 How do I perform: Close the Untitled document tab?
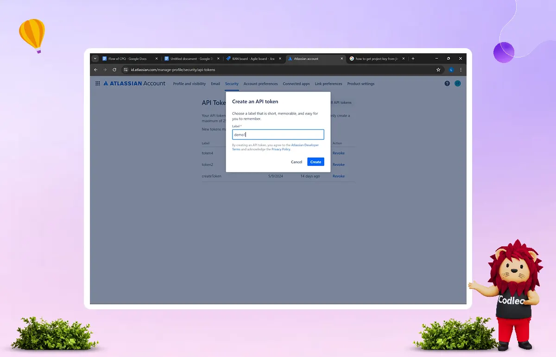(x=218, y=59)
